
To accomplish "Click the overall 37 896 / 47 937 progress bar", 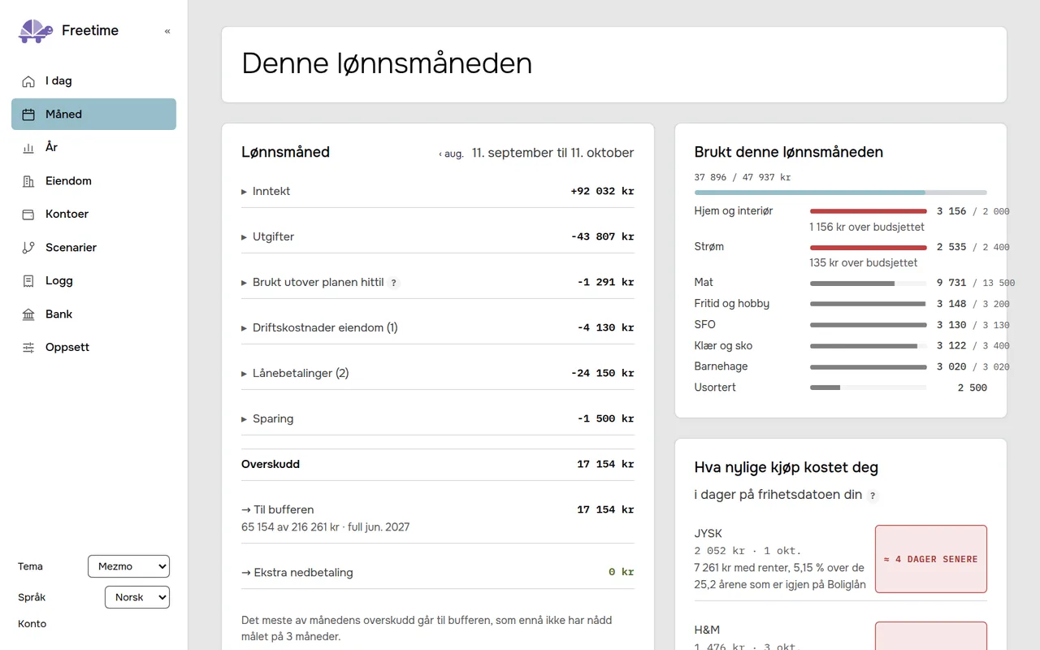I will coord(841,193).
